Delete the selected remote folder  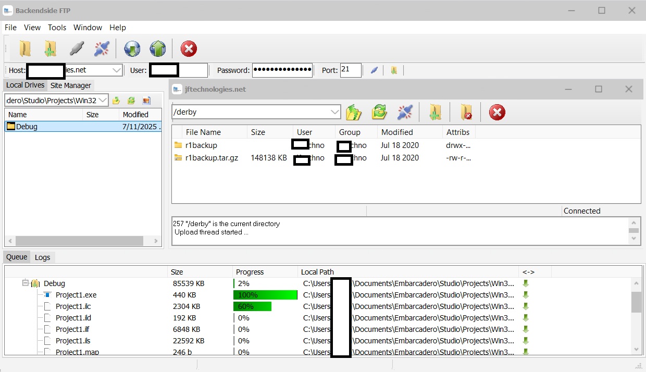pos(466,112)
